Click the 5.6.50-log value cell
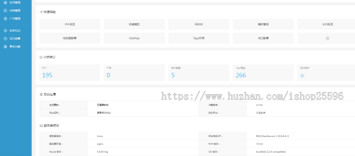The height and width of the screenshot is (156, 355). (x=143, y=152)
